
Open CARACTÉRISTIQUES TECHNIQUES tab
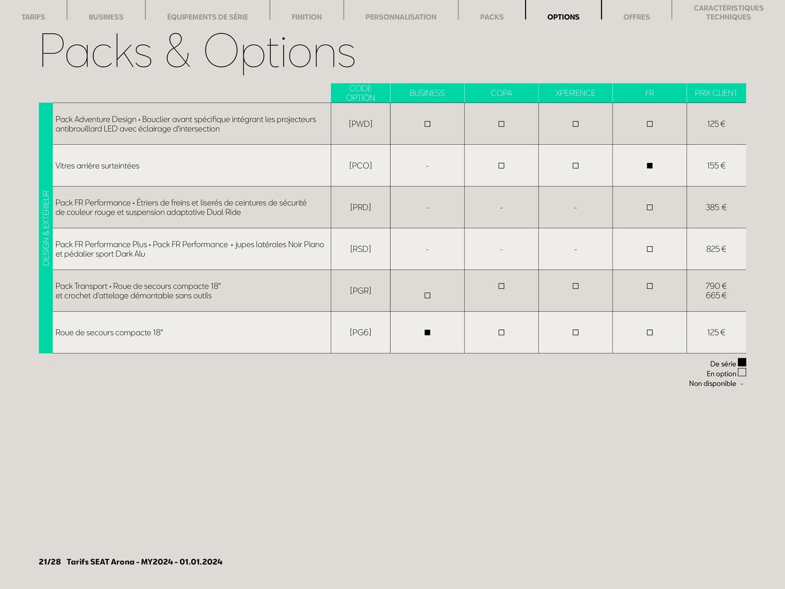point(729,13)
